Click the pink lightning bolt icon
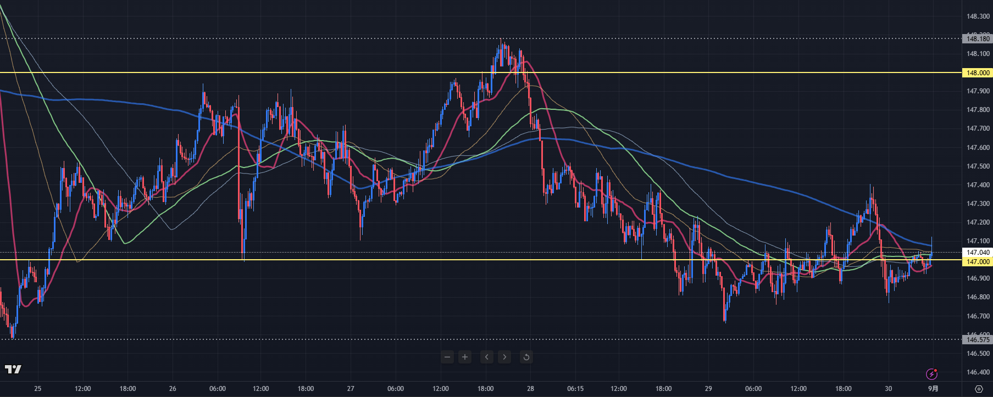 [x=931, y=374]
